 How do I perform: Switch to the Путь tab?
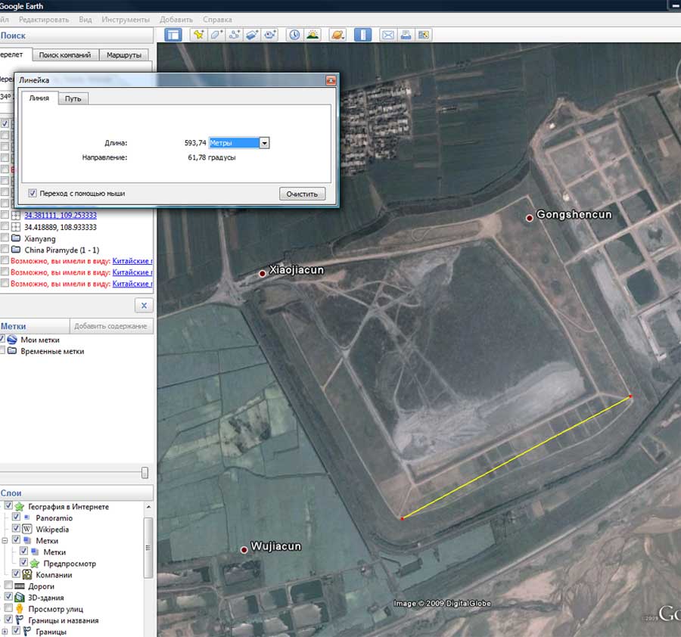[x=73, y=99]
